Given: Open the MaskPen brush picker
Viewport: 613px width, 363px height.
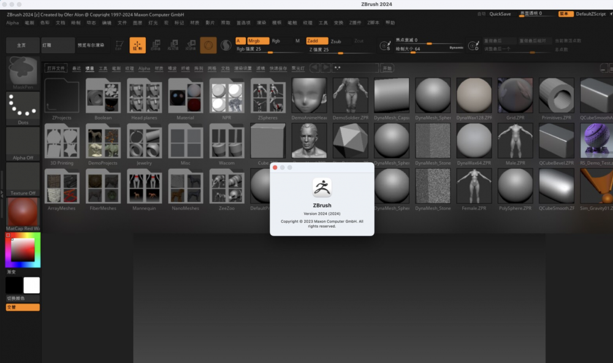Looking at the screenshot, I should pos(23,73).
